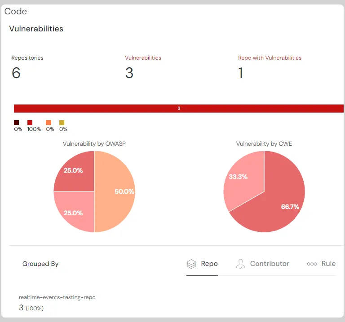Select the dark maroon severity legend swatch

[x=17, y=122]
